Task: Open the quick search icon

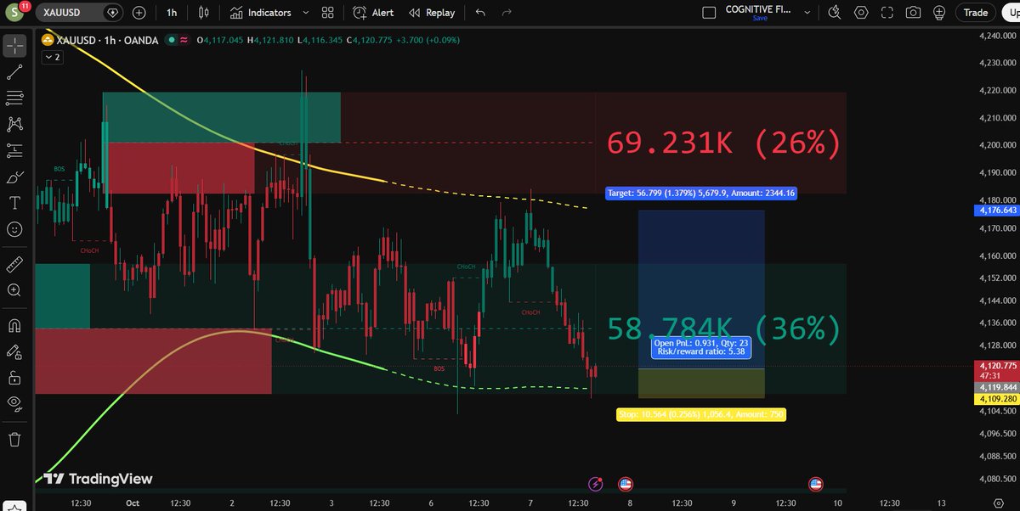Action: pyautogui.click(x=836, y=13)
